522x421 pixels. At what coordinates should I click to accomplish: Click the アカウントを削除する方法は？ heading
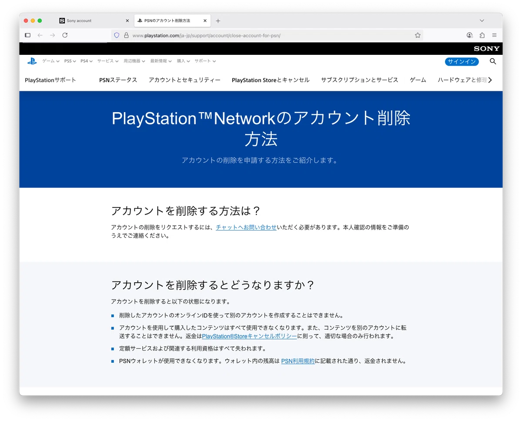click(x=186, y=211)
